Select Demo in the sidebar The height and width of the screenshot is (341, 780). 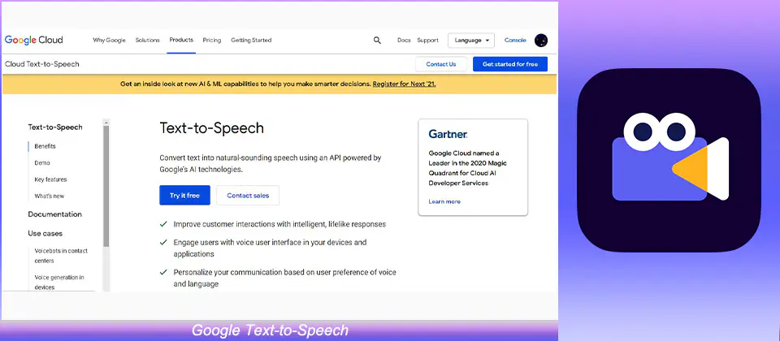tap(42, 163)
